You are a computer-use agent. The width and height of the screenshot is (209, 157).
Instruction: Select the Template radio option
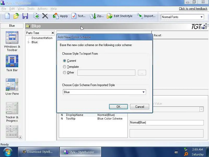pyautogui.click(x=64, y=67)
